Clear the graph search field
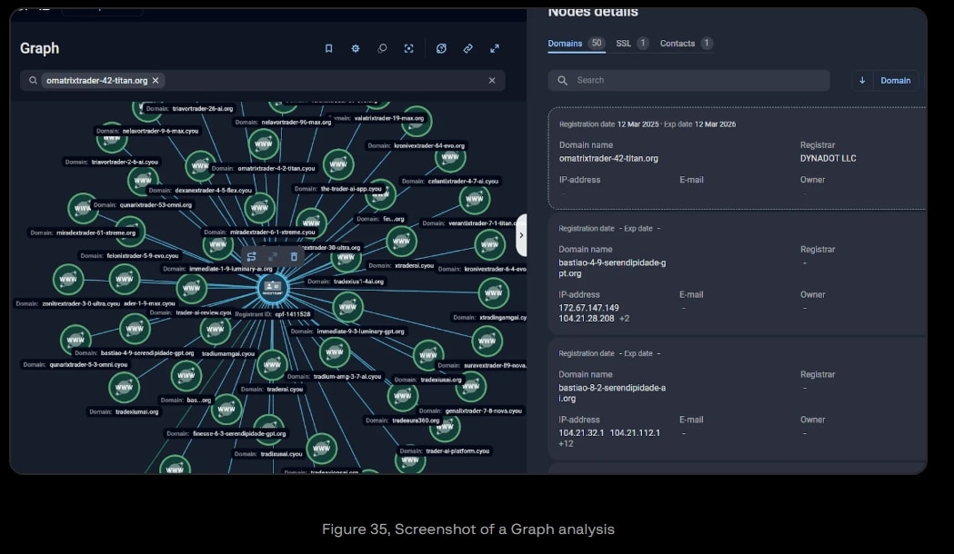Image resolution: width=954 pixels, height=554 pixels. click(x=492, y=81)
